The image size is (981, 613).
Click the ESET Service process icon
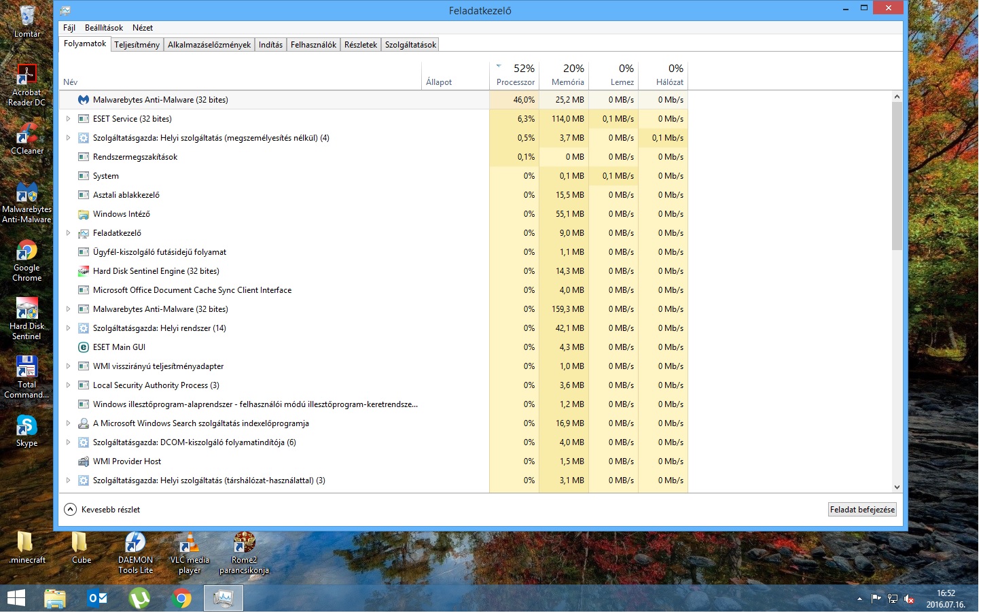tap(84, 119)
